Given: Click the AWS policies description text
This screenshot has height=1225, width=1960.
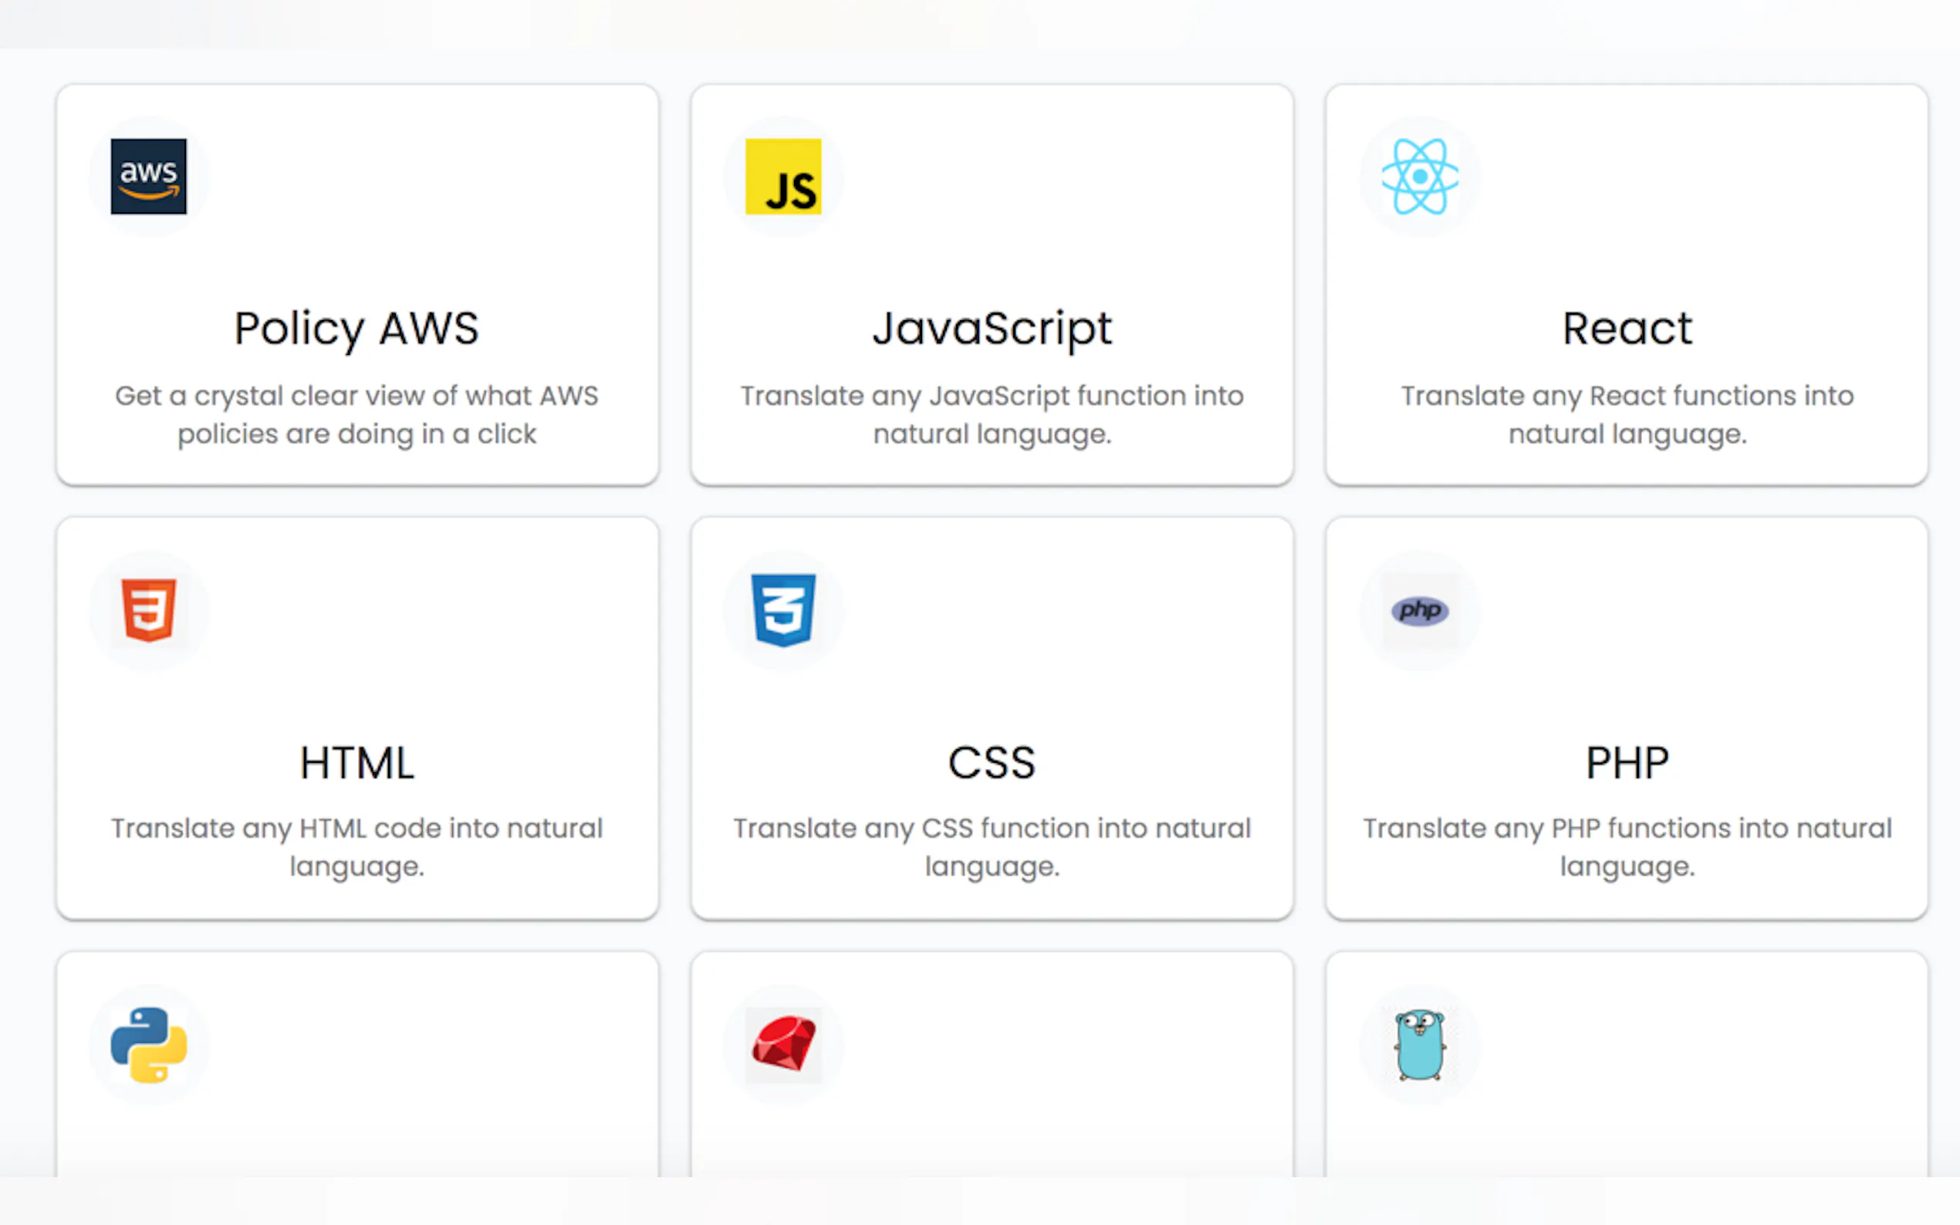Looking at the screenshot, I should click(x=357, y=415).
